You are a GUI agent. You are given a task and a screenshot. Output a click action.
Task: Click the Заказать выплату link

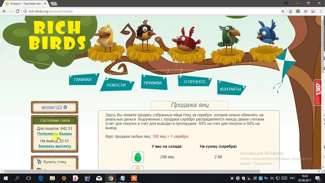click(x=55, y=146)
